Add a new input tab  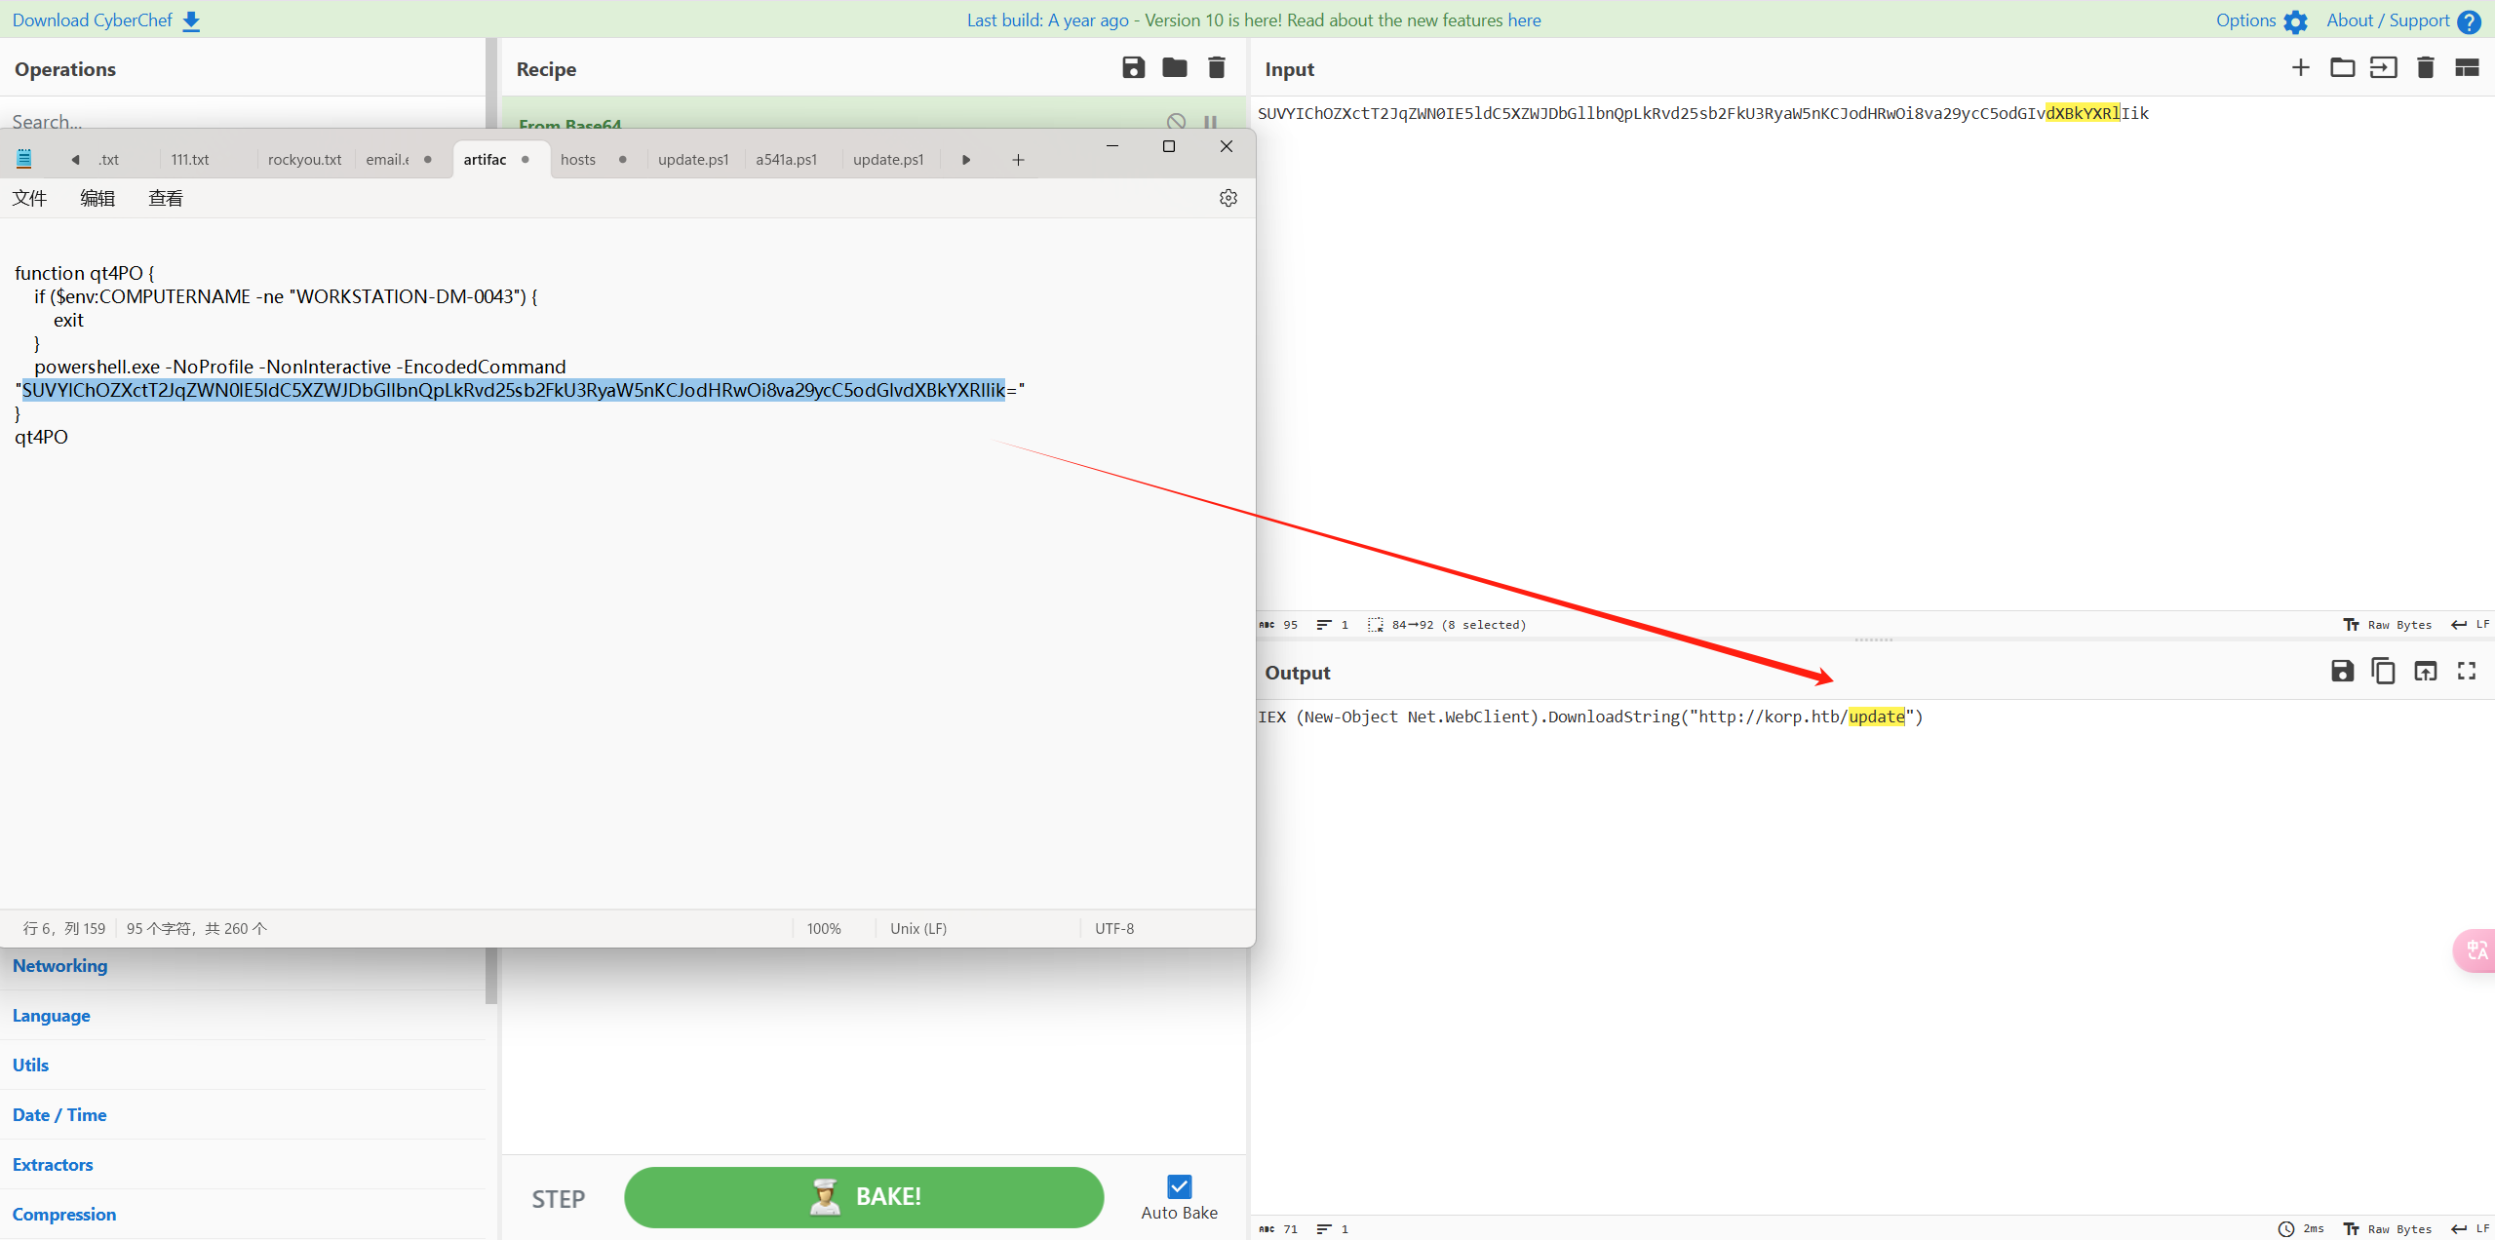click(2300, 67)
